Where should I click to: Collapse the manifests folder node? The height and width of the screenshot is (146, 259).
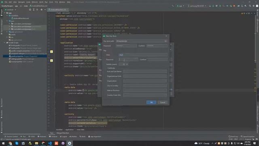point(7,15)
